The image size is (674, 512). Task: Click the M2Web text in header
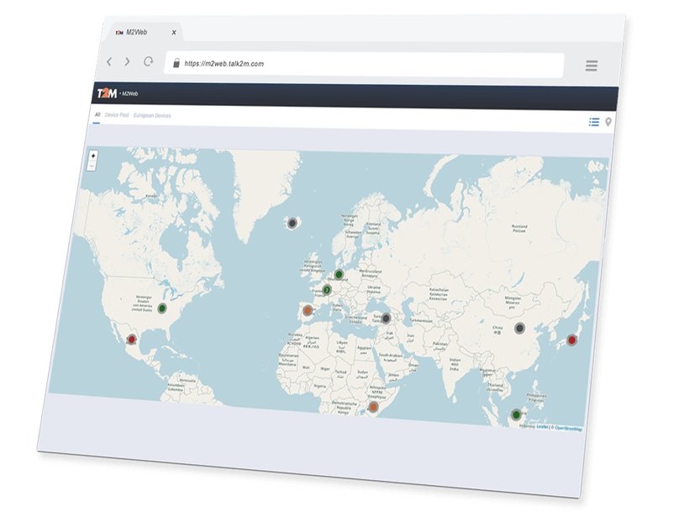129,93
